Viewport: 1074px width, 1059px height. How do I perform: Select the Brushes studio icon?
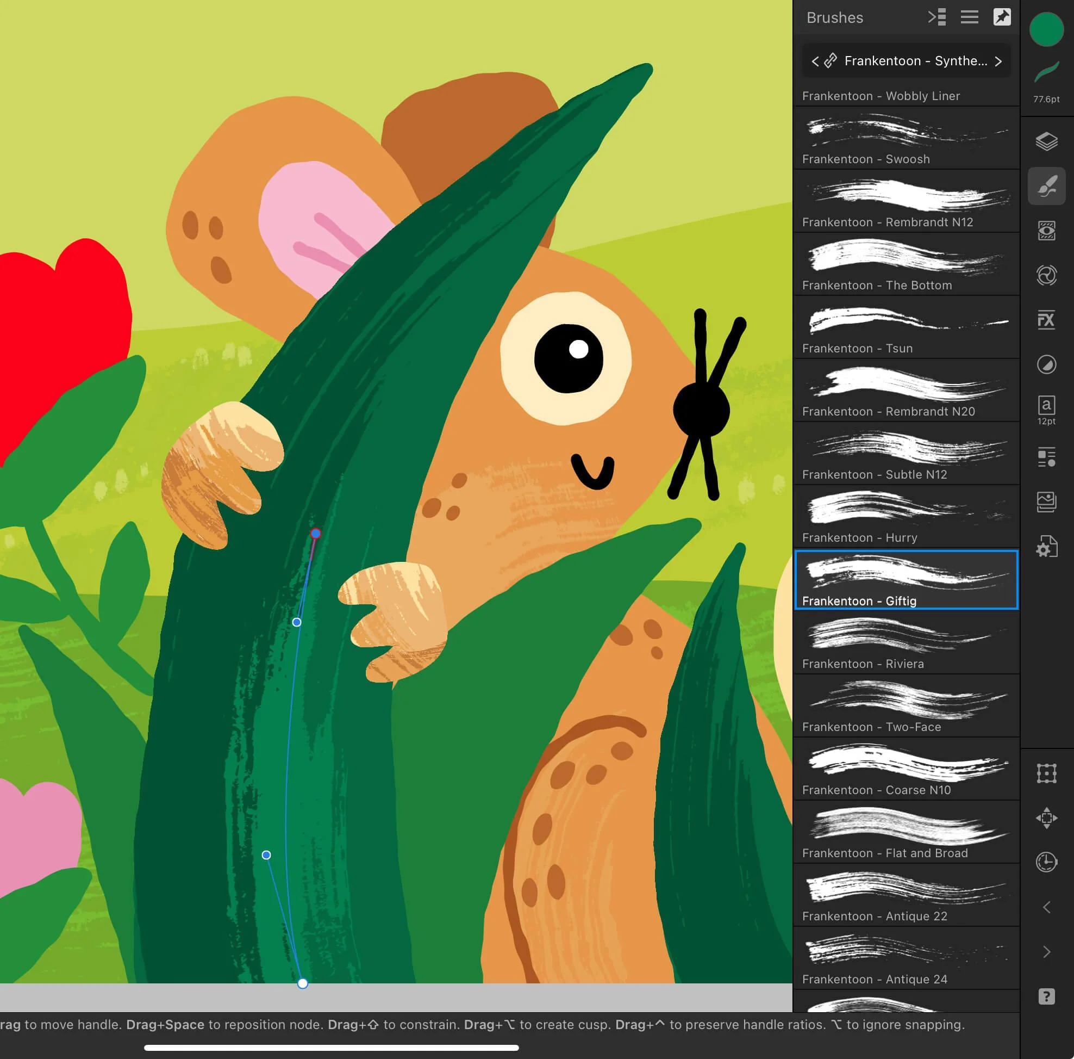click(x=1047, y=186)
